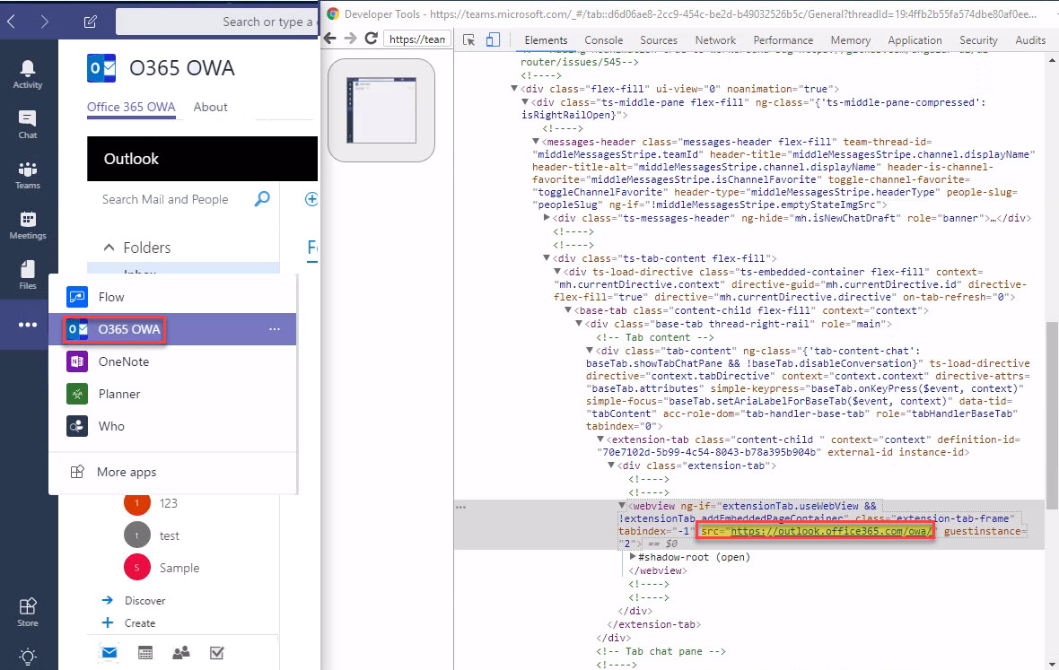Open Planner from the apps flyout
1059x670 pixels.
[x=173, y=394]
